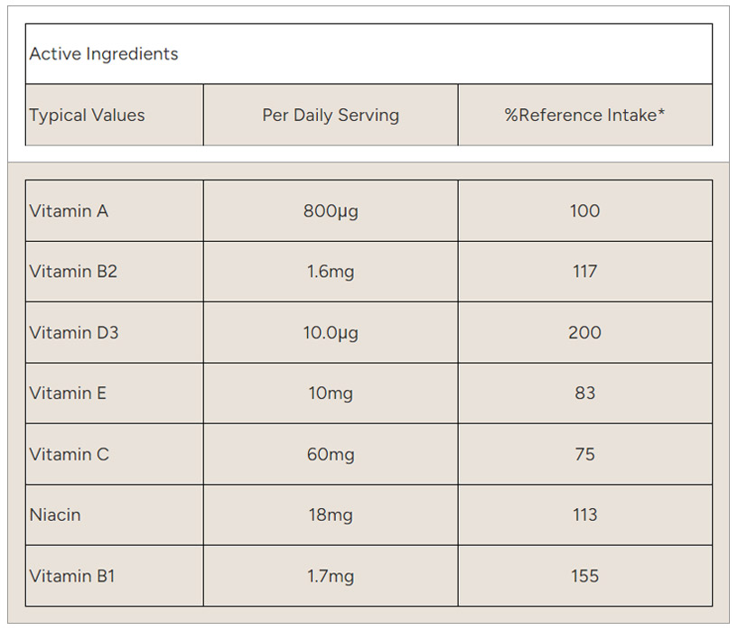Select the Vitamin D3 row label
738x630 pixels.
tap(74, 333)
